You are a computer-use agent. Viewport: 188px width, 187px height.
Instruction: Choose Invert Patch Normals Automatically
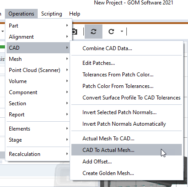coord(126,124)
